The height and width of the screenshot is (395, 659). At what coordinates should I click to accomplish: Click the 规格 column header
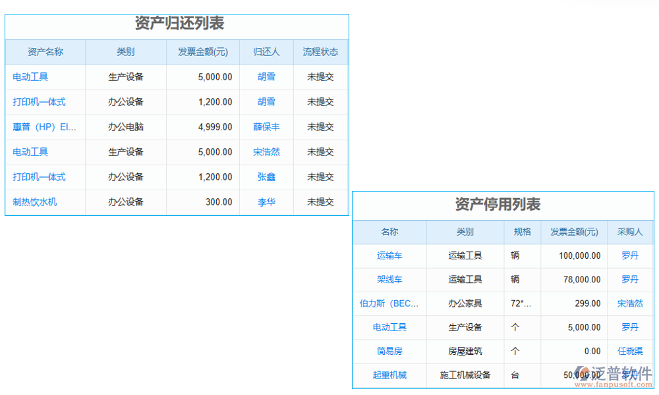[x=522, y=232]
